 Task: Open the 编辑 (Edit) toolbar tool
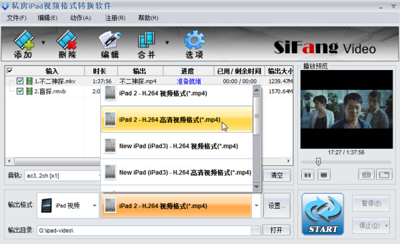pyautogui.click(x=110, y=44)
